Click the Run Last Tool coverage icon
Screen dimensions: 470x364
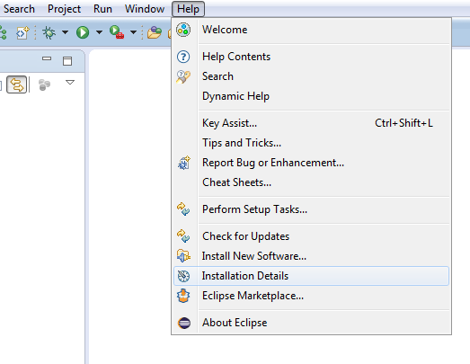(x=117, y=32)
